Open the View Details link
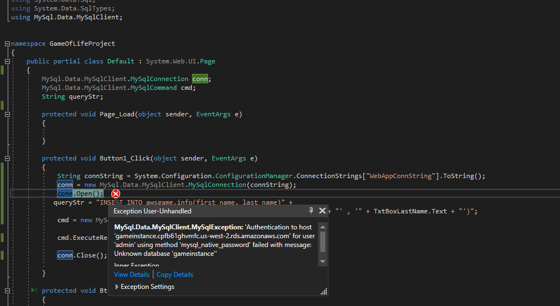Image resolution: width=560 pixels, height=306 pixels. pos(131,275)
